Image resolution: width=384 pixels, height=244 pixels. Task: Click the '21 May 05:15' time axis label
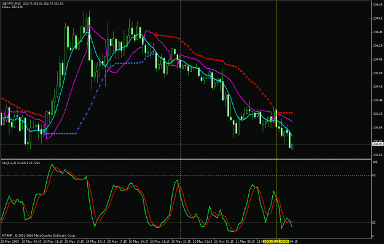click(245, 242)
